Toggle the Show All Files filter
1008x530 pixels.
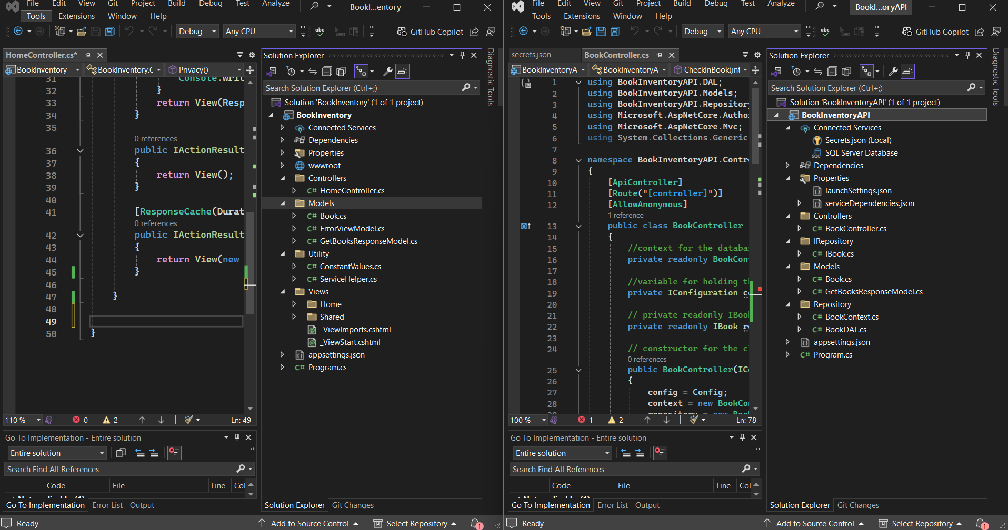(x=341, y=71)
